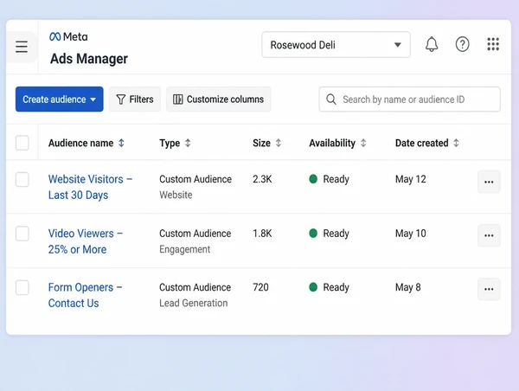Sort by Date created arrows
This screenshot has width=519, height=391.
(456, 143)
